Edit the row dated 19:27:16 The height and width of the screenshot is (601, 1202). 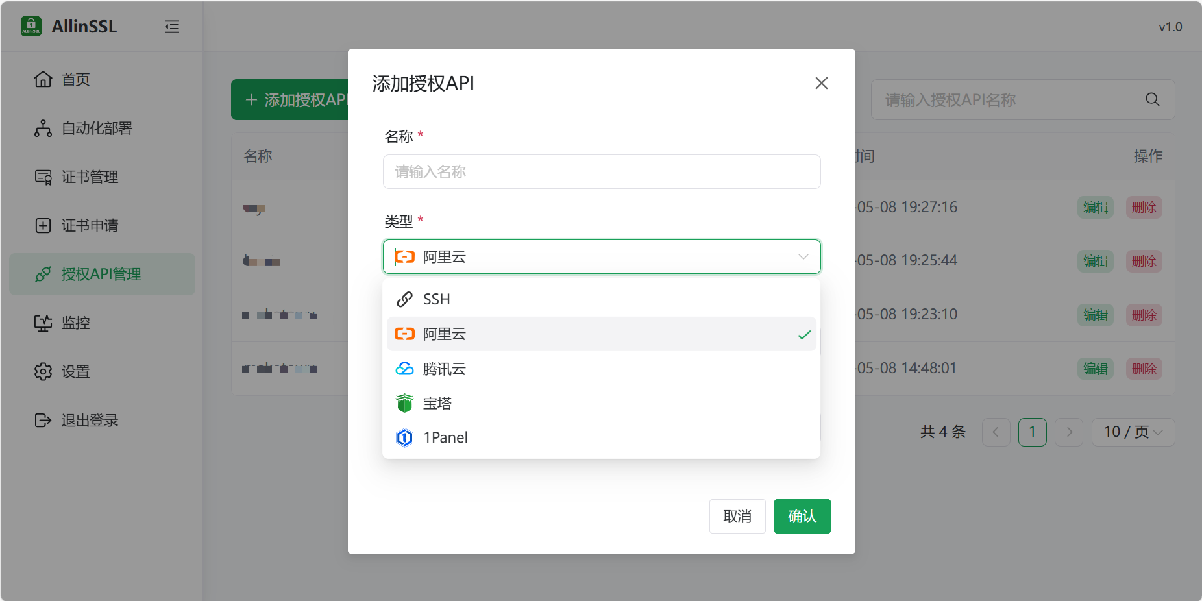coord(1096,207)
